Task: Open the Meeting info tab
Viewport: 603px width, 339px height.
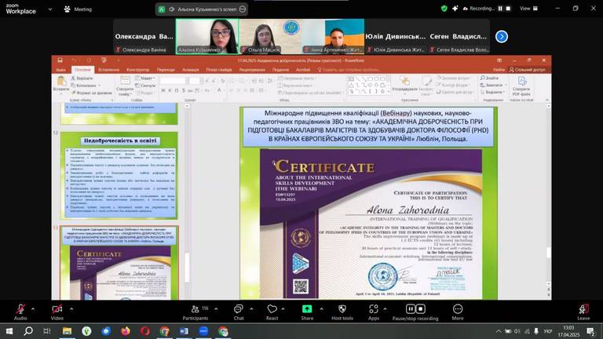Action: pyautogui.click(x=78, y=9)
